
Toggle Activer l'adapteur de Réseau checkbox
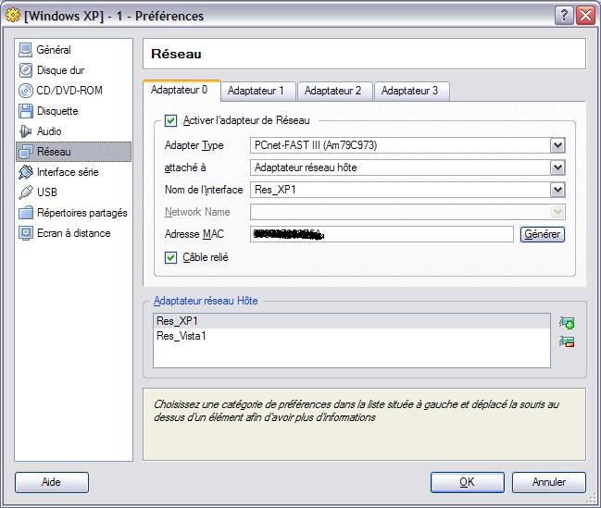pos(170,120)
